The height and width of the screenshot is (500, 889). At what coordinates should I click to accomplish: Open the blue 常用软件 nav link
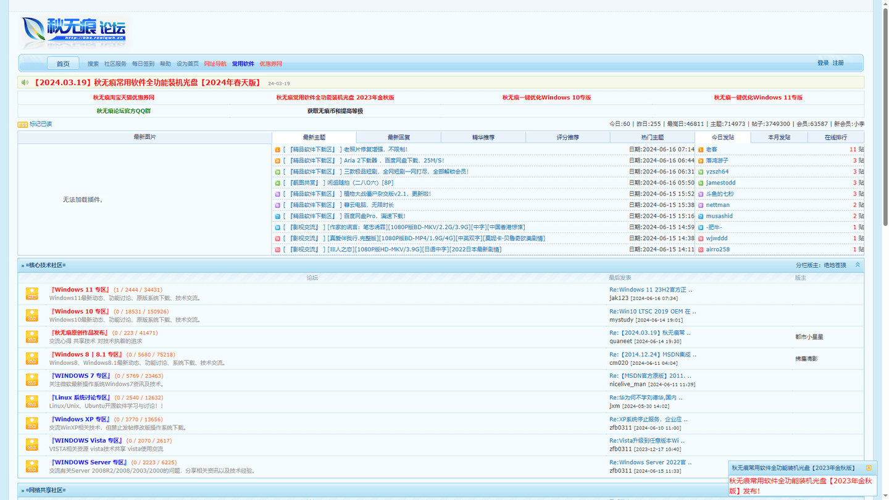pos(243,64)
